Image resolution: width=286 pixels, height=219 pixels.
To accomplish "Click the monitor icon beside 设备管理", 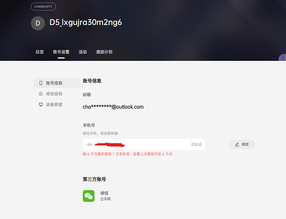I will (41, 105).
